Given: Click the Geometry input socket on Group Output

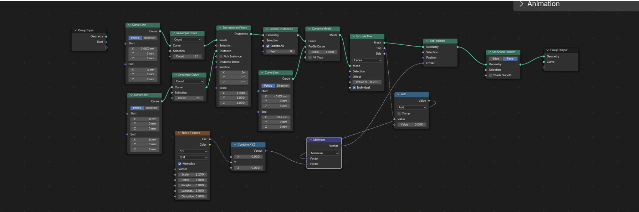Looking at the screenshot, I should (544, 56).
